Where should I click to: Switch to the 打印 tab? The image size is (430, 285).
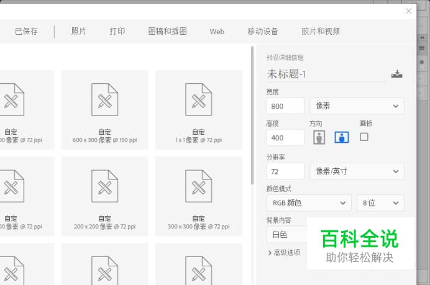[x=117, y=31]
